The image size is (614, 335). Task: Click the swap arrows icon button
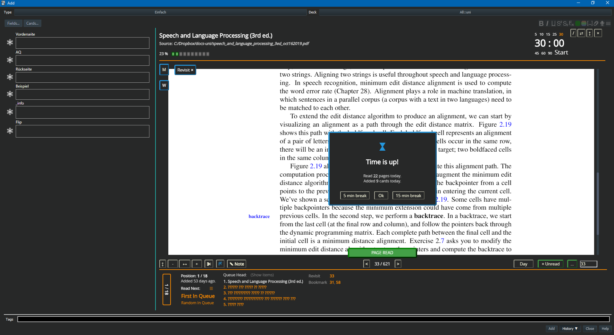coord(581,33)
